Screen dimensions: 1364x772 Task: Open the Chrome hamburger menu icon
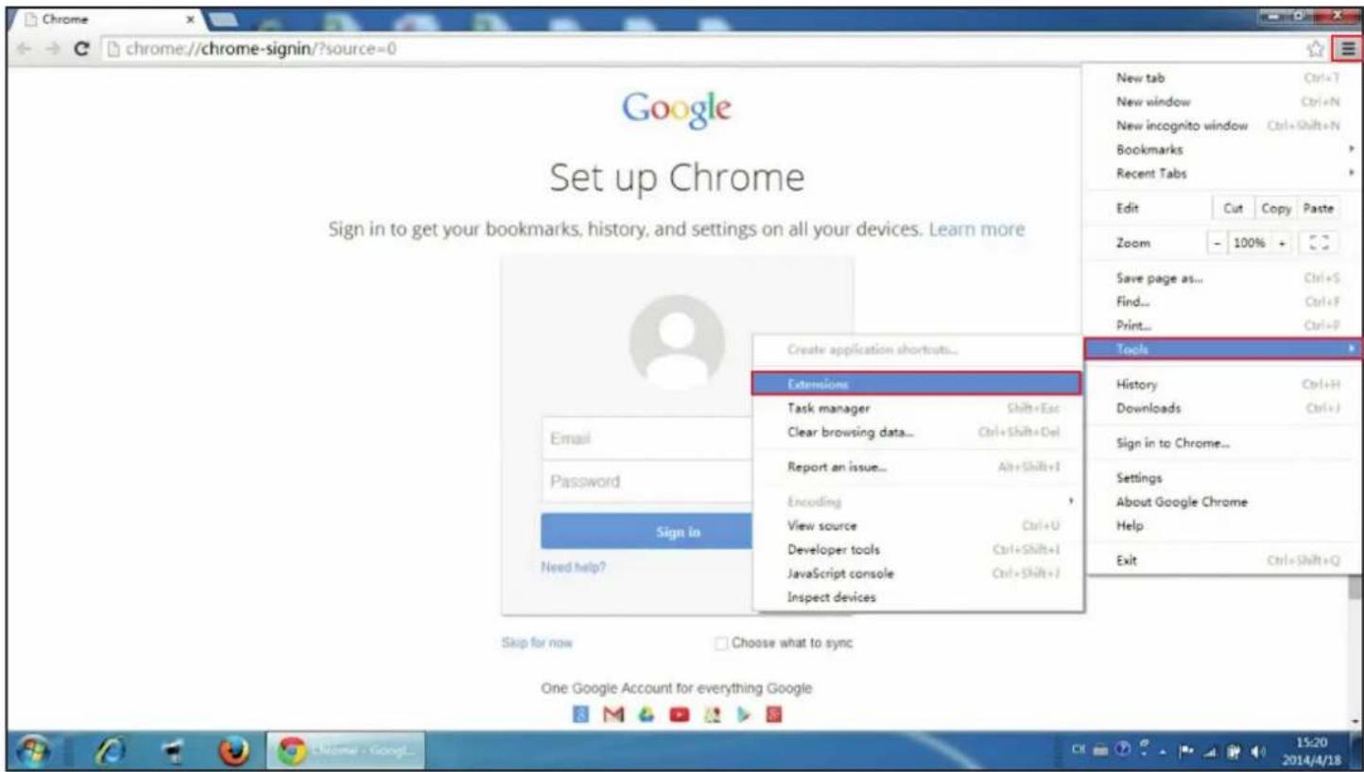[1347, 50]
